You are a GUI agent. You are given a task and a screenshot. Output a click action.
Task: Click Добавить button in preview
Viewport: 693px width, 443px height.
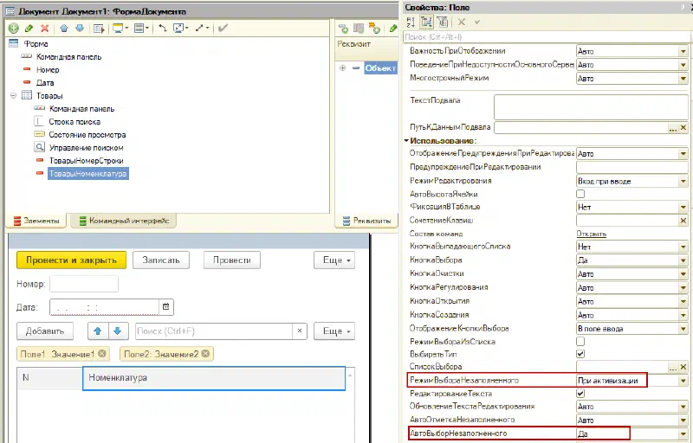click(45, 331)
